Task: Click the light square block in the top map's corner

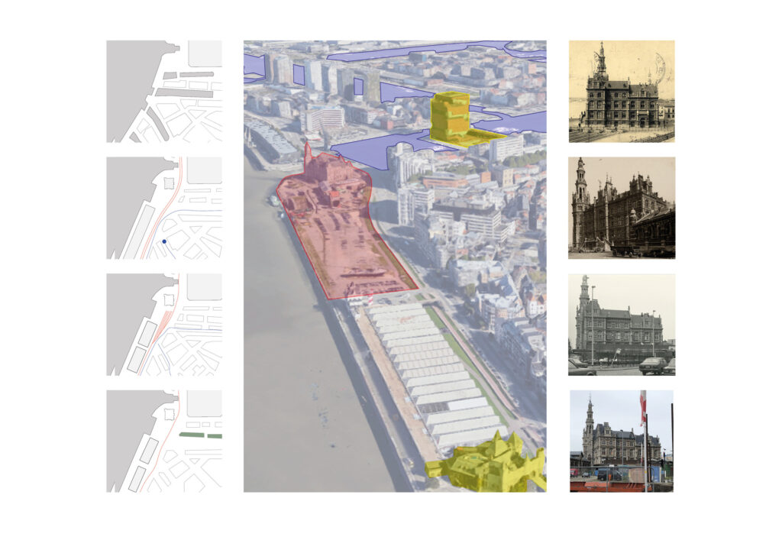Action: click(205, 53)
